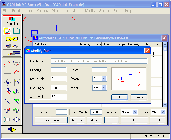Click the Change Layout button
Image resolution: width=171 pixels, height=140 pixels.
pos(51,120)
